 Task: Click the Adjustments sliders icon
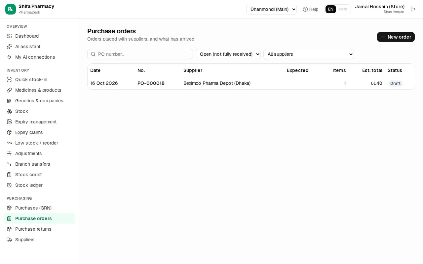(9, 153)
